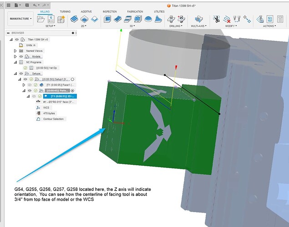The image size is (289, 227).
Task: Open the Setup Sheet icon
Action: [280, 19]
